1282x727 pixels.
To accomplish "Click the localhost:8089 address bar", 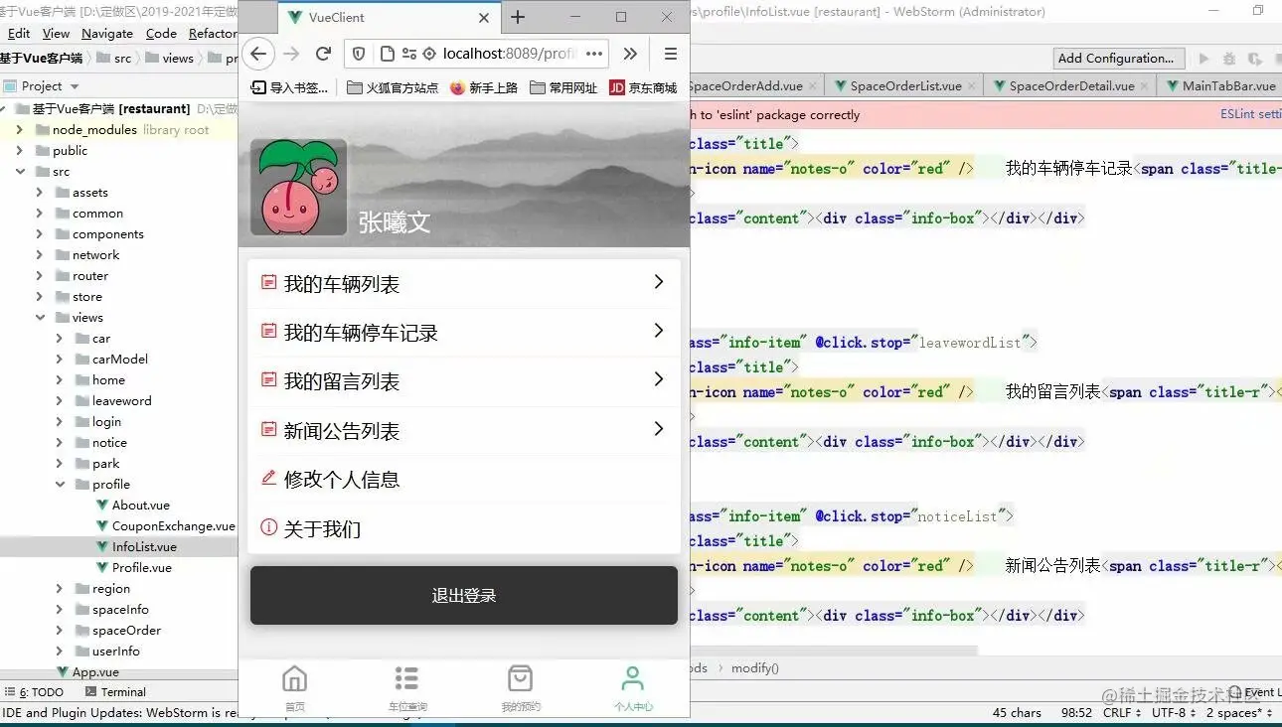I will click(x=509, y=54).
